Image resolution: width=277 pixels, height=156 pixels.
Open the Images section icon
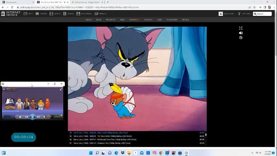click(96, 14)
